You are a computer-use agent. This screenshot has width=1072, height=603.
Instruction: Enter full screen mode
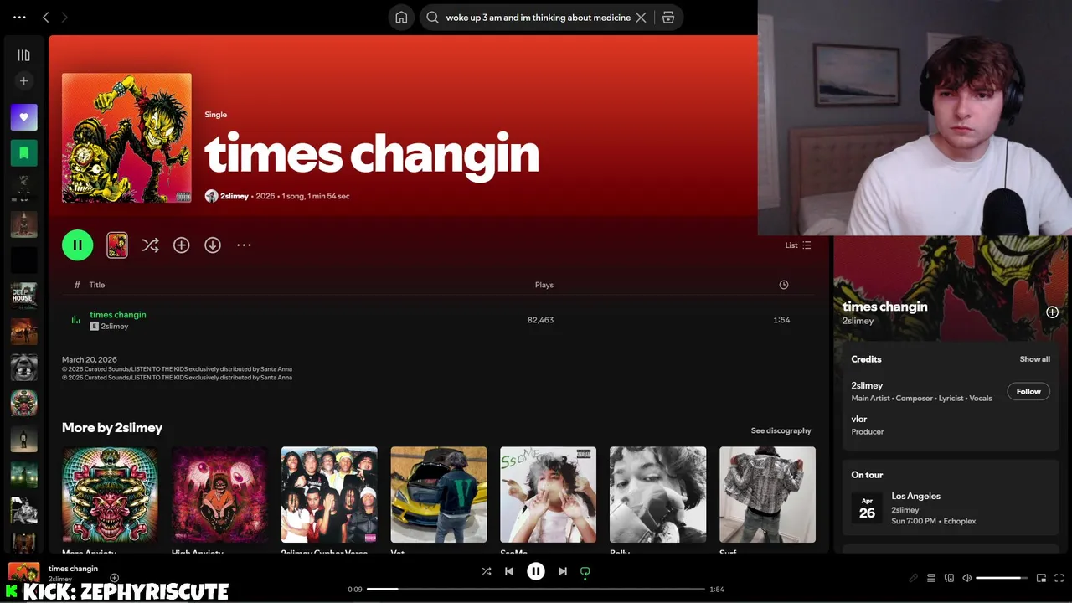tap(1059, 578)
